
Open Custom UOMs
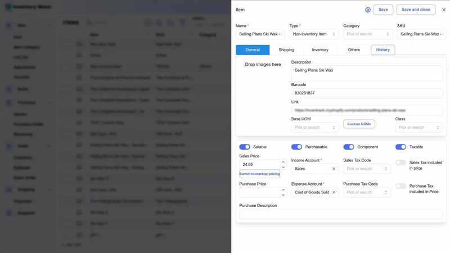coord(359,124)
